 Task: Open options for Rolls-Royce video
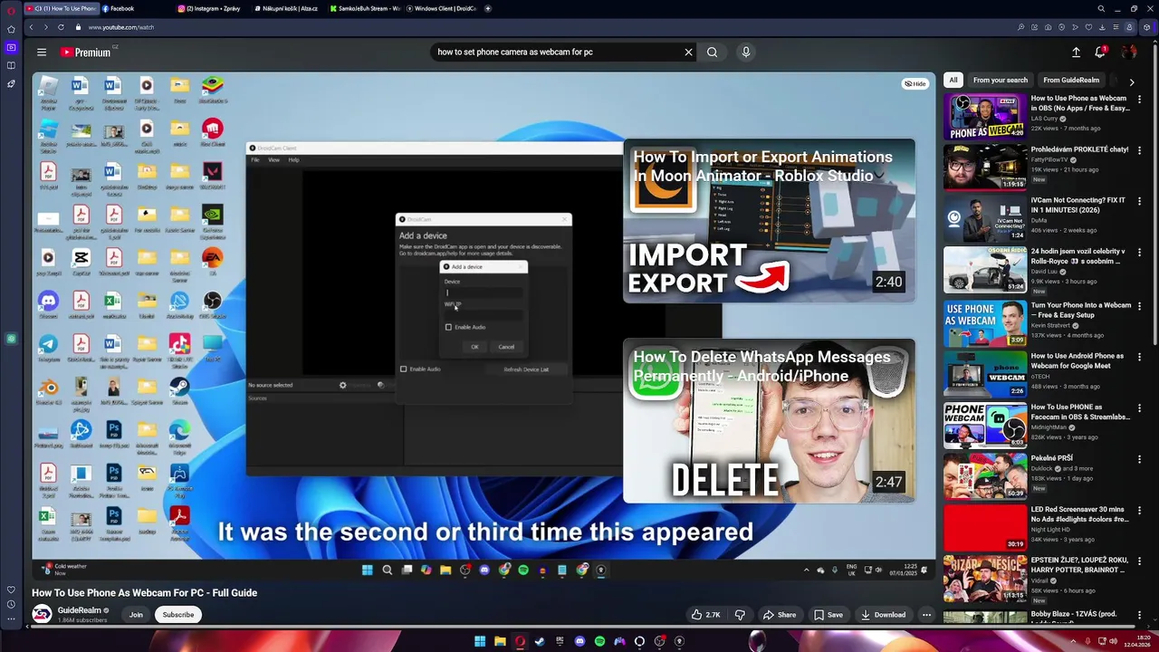point(1139,252)
